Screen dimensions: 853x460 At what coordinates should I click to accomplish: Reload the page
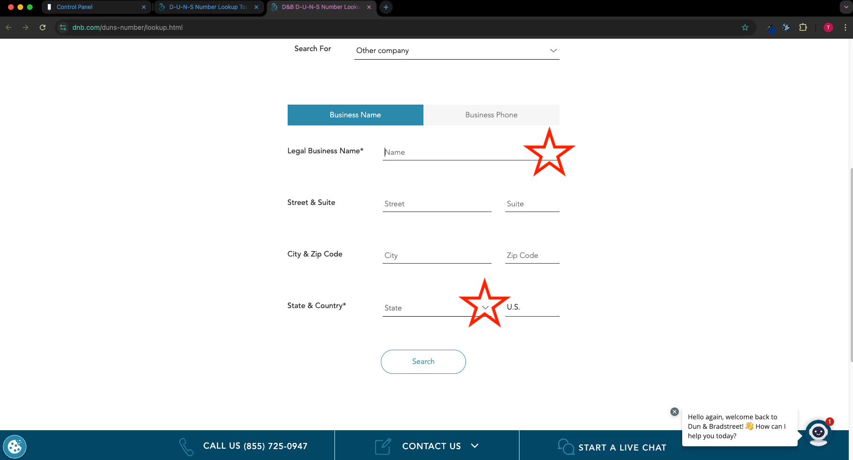tap(43, 27)
